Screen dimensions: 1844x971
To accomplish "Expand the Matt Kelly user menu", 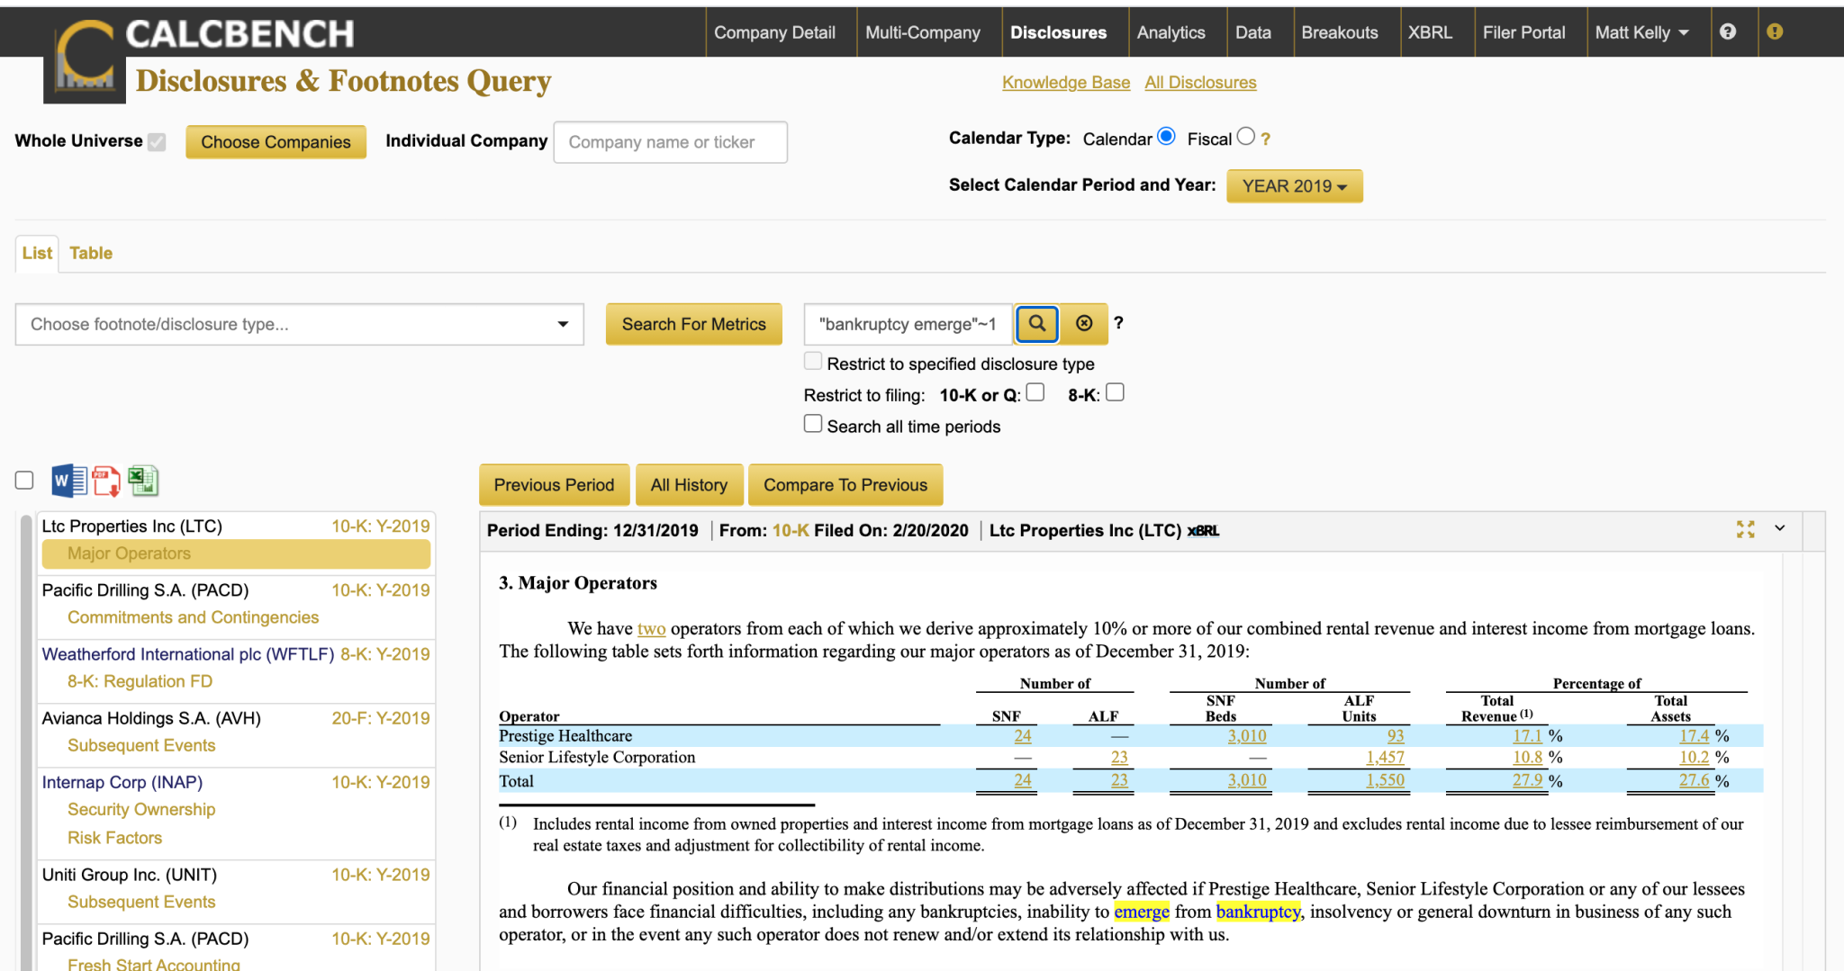I will coord(1641,32).
